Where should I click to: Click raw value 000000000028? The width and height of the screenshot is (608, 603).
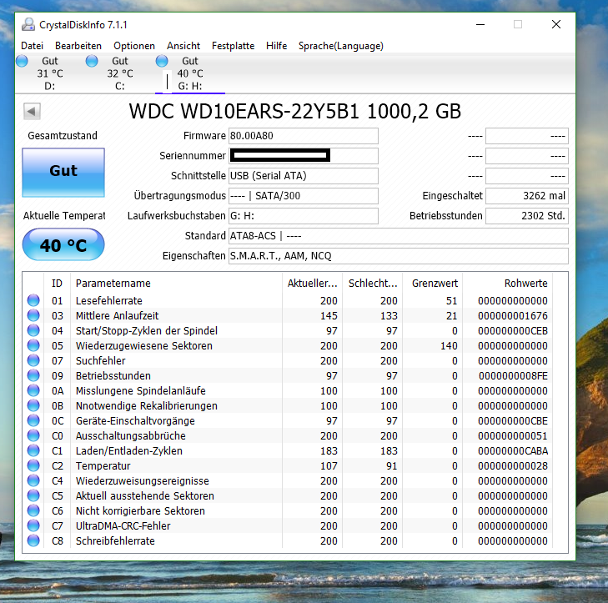513,465
